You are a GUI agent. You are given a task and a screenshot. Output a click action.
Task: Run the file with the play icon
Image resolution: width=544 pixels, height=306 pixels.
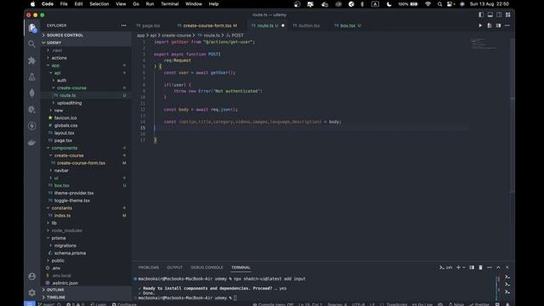coord(480,25)
